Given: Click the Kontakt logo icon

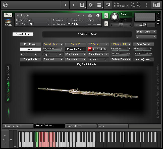Looking at the screenshot, I should [5, 5].
